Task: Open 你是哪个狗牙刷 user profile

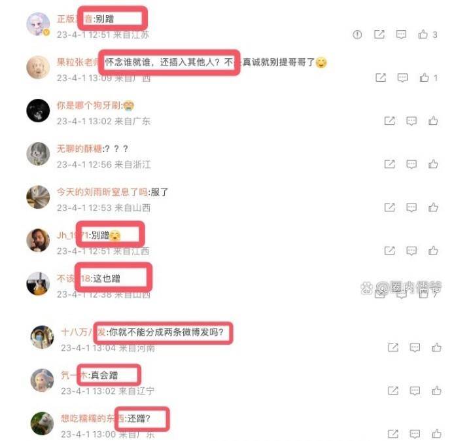Action: pyautogui.click(x=88, y=105)
